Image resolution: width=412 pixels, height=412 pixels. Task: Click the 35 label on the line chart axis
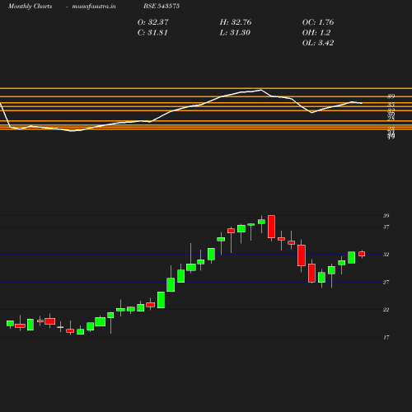click(x=391, y=105)
